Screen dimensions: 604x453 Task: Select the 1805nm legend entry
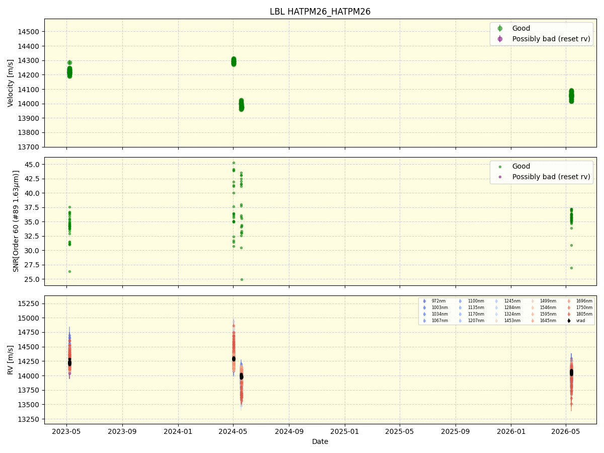(x=580, y=314)
